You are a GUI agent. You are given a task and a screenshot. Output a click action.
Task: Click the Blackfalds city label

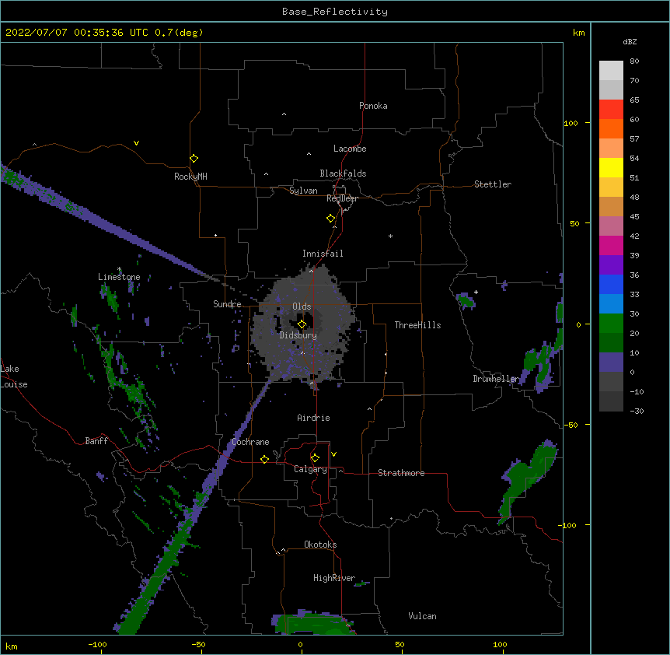(343, 173)
